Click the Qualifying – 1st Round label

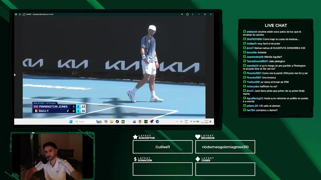44,103
